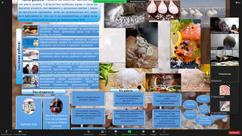Viewport: 242px width, 136px height.
Task: Click the salmon and lemon photo on the slide
Action: click(185, 44)
